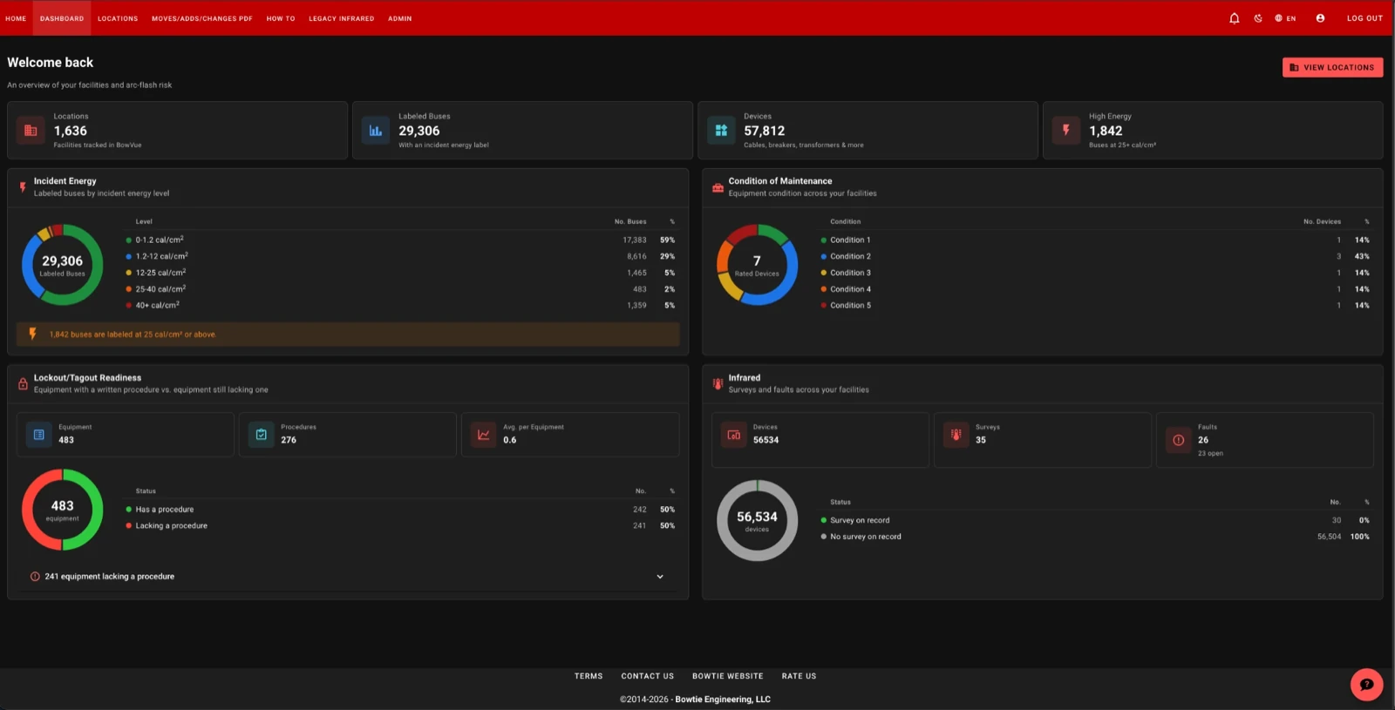Click Log Out
The width and height of the screenshot is (1395, 710).
(1364, 18)
